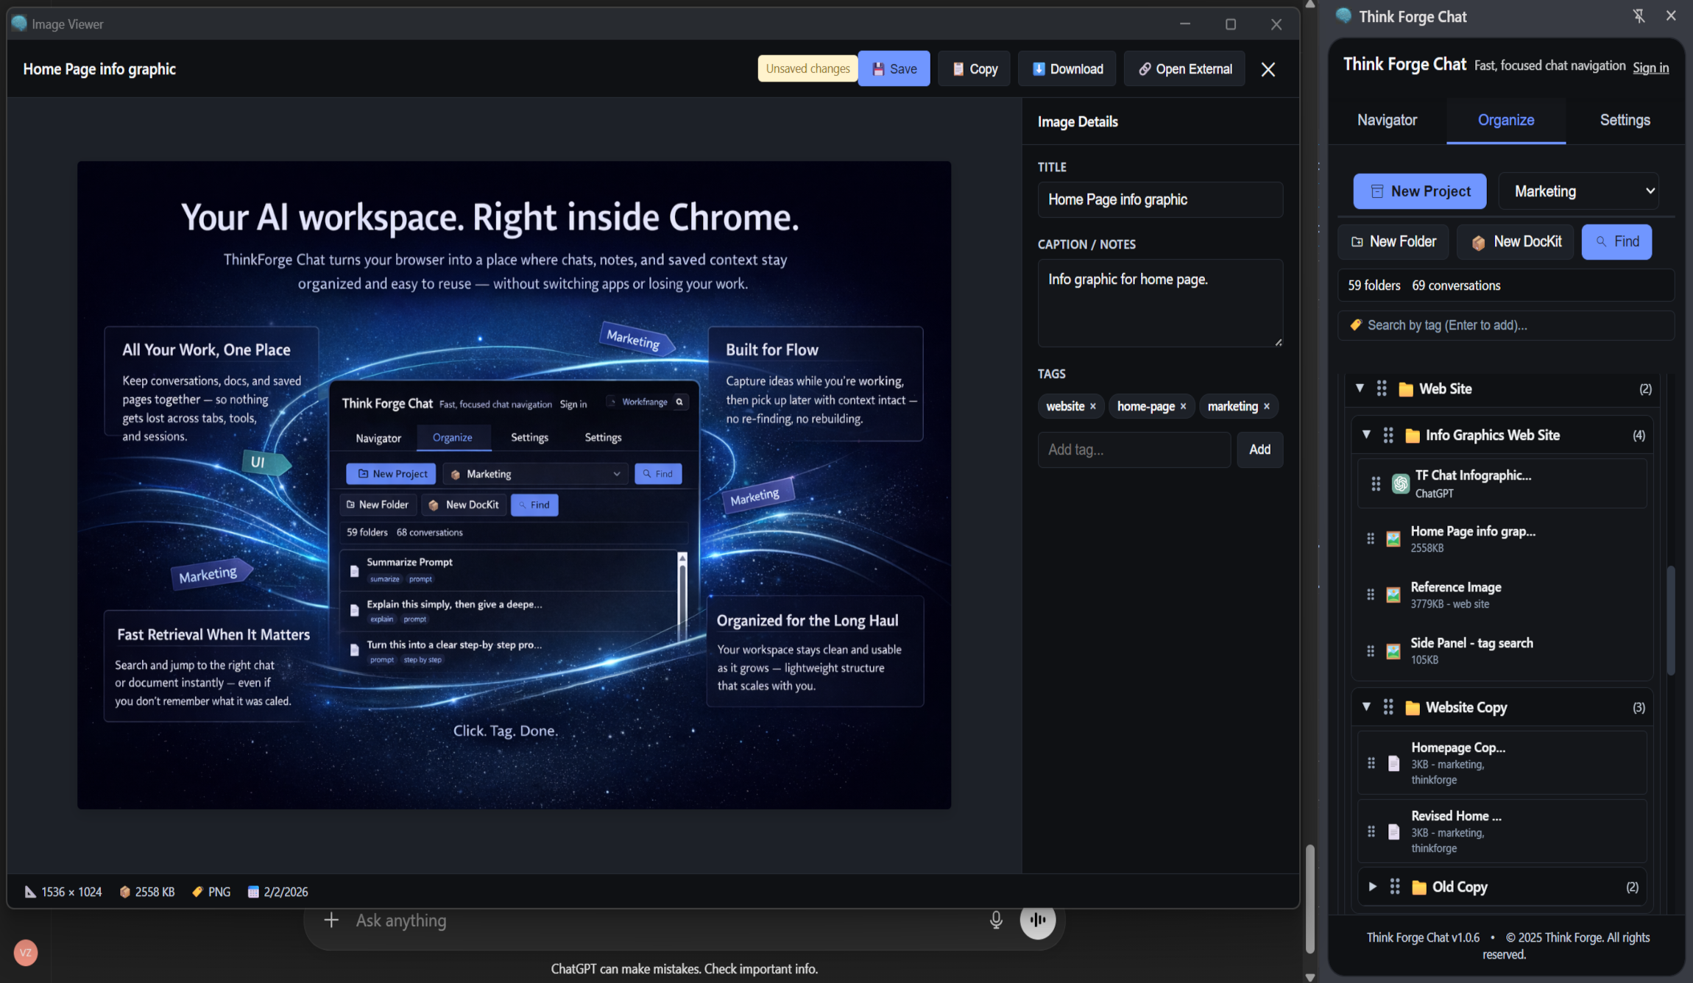Image resolution: width=1693 pixels, height=983 pixels.
Task: Click the infographic image preview
Action: pyautogui.click(x=514, y=485)
